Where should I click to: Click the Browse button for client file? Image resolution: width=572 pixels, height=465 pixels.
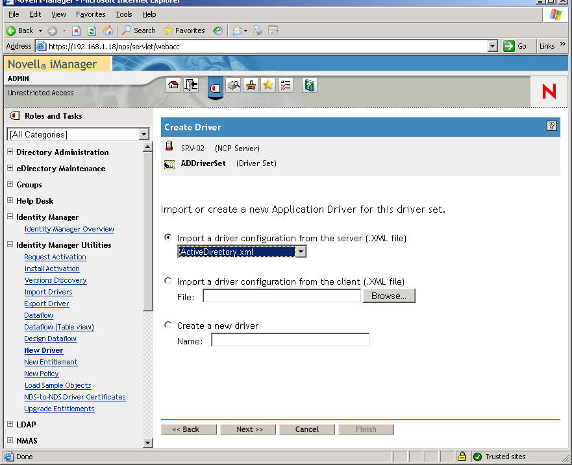[388, 296]
